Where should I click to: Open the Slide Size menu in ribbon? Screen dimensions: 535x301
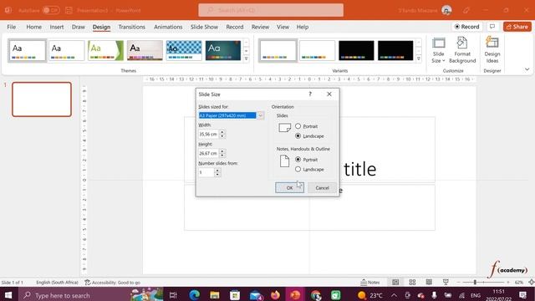(x=438, y=50)
